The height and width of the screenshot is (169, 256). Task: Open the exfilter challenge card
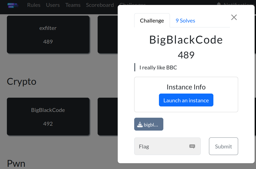(x=48, y=35)
